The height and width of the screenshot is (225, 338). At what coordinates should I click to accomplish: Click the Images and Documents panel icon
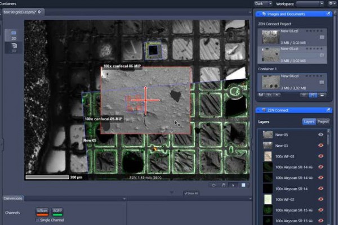pos(264,14)
